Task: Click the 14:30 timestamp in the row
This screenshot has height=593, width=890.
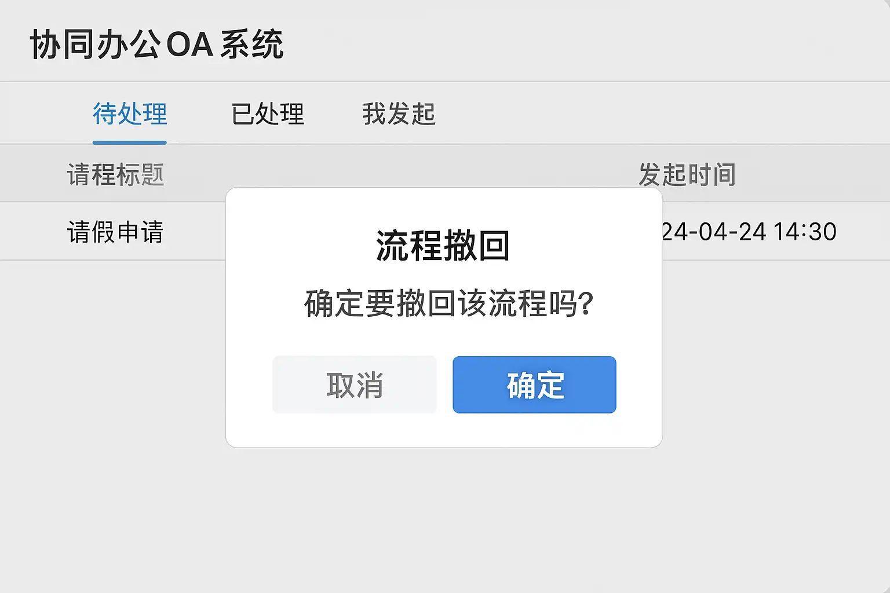Action: pos(805,232)
